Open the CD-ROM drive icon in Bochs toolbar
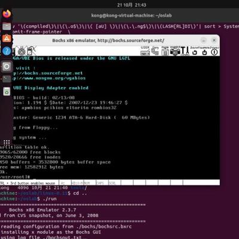This screenshot has width=239, height=239. click(x=22, y=51)
